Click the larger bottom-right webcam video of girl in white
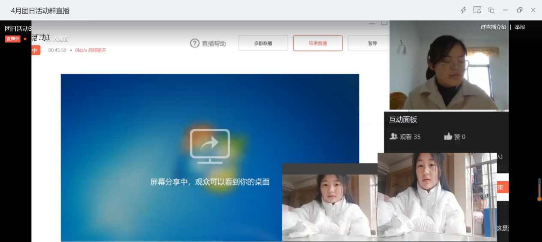Image resolution: width=542 pixels, height=242 pixels. (437, 197)
